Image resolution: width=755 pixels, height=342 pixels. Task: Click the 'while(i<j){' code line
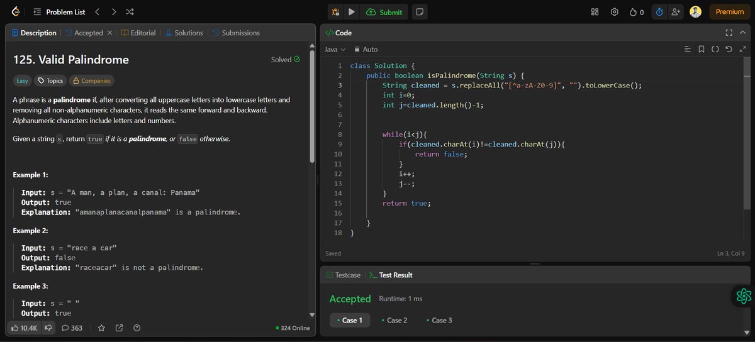(x=405, y=135)
